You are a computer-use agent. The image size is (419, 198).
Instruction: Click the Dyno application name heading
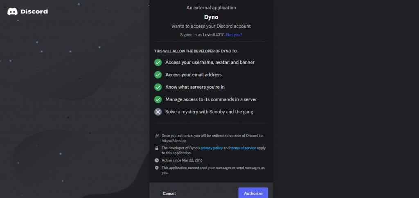tap(211, 17)
